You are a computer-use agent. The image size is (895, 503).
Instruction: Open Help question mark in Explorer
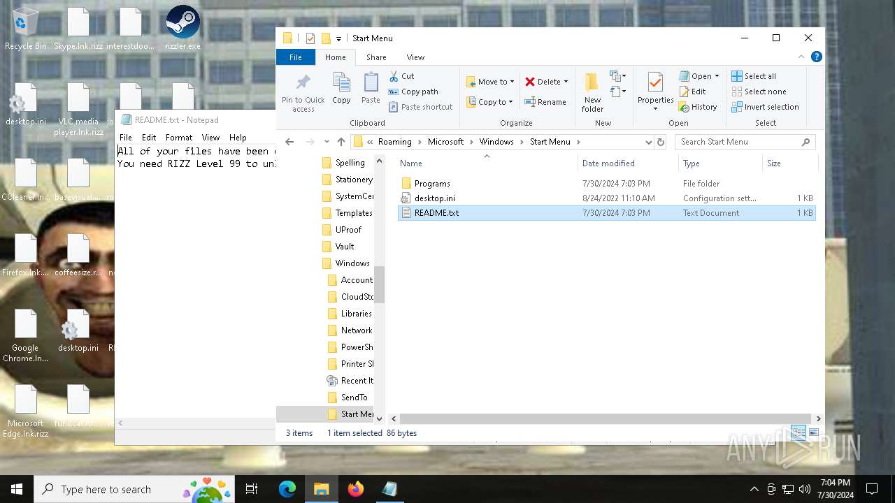tap(816, 57)
